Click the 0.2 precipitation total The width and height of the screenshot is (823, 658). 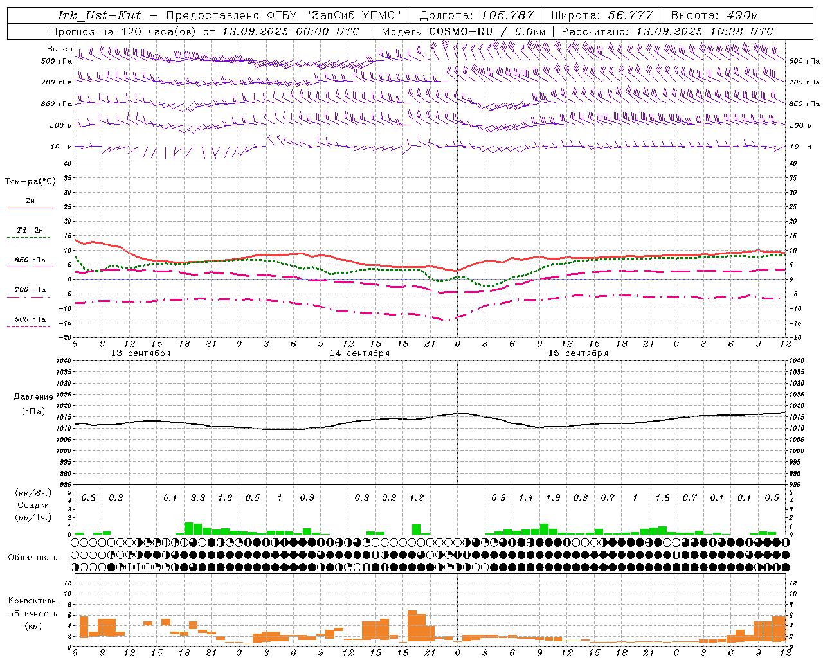pos(389,498)
